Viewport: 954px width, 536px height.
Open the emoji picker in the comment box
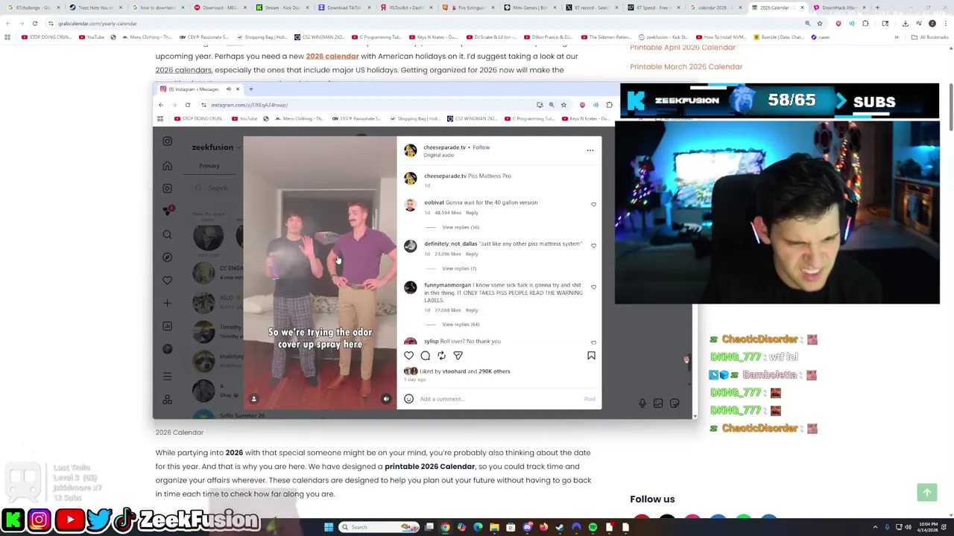click(x=408, y=399)
